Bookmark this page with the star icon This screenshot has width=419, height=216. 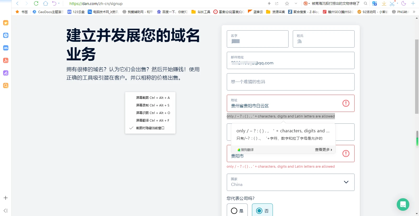pyautogui.click(x=287, y=3)
